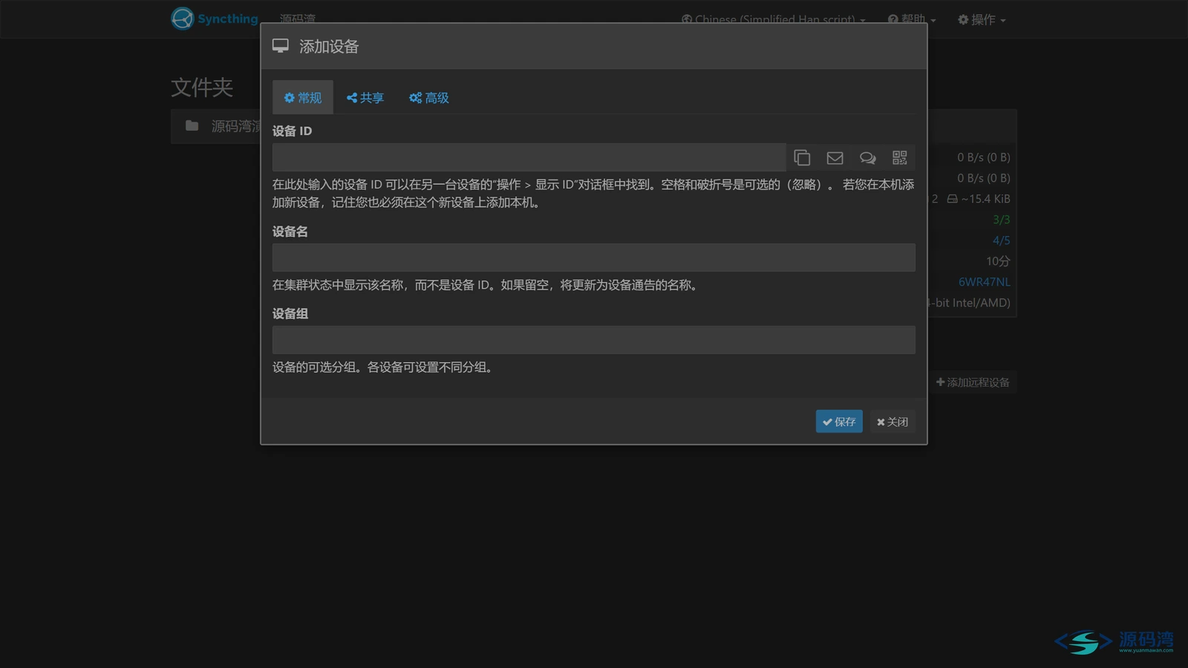Screen dimensions: 1188x668
Task: Open the 操作 actions menu
Action: click(982, 19)
